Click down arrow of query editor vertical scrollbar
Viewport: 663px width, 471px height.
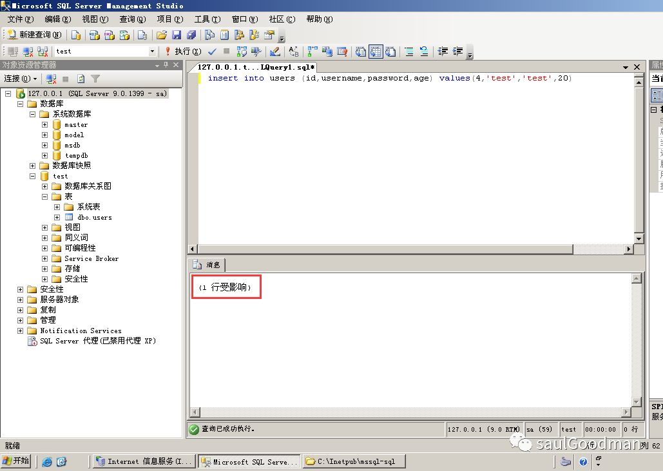[x=639, y=239]
